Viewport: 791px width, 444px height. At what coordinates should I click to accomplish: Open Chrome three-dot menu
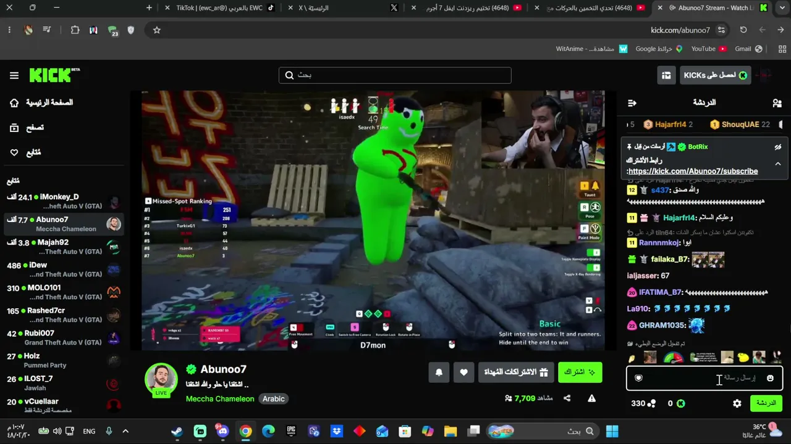point(9,30)
